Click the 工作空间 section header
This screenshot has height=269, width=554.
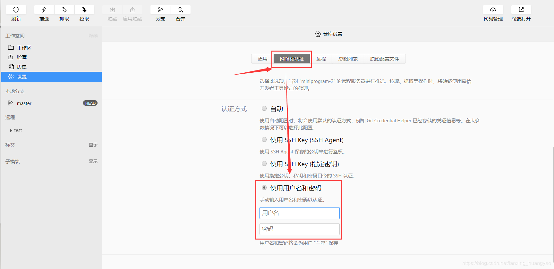click(15, 36)
